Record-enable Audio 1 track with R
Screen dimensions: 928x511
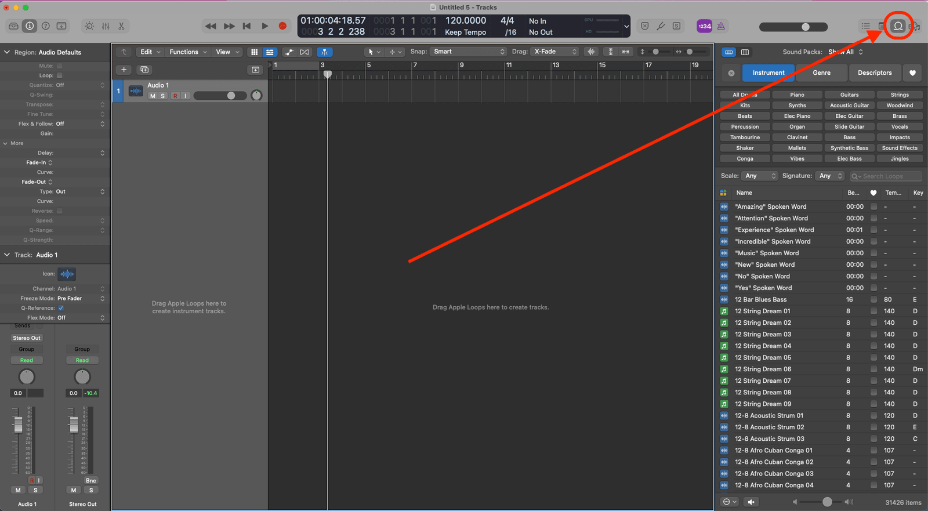[x=175, y=96]
